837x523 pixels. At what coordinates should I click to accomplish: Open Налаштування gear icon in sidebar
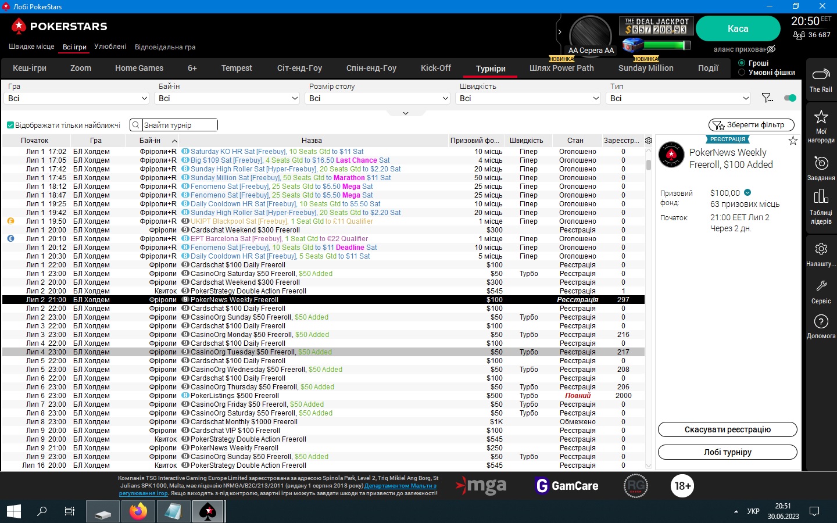[x=821, y=249]
